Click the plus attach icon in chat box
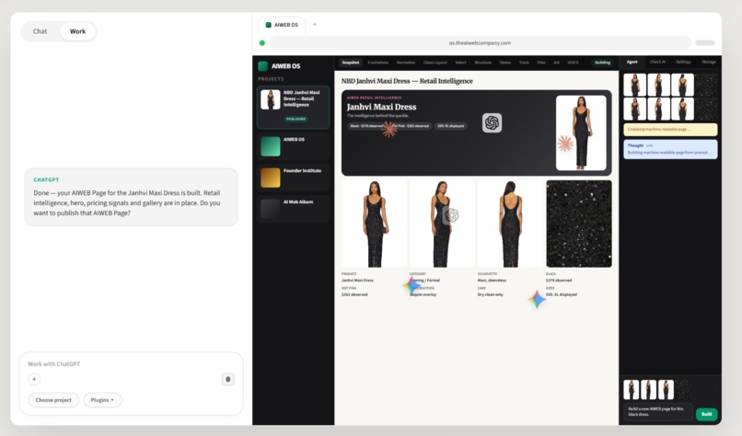742x436 pixels. pyautogui.click(x=34, y=379)
